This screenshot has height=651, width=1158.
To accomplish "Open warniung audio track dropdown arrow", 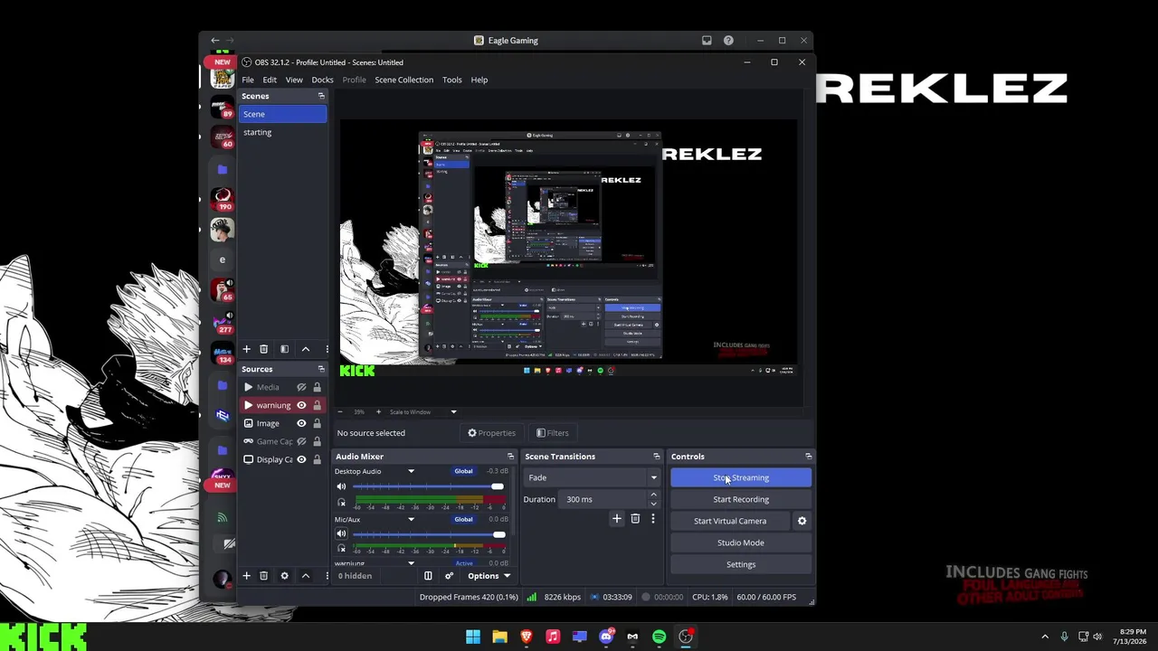I will click(411, 563).
